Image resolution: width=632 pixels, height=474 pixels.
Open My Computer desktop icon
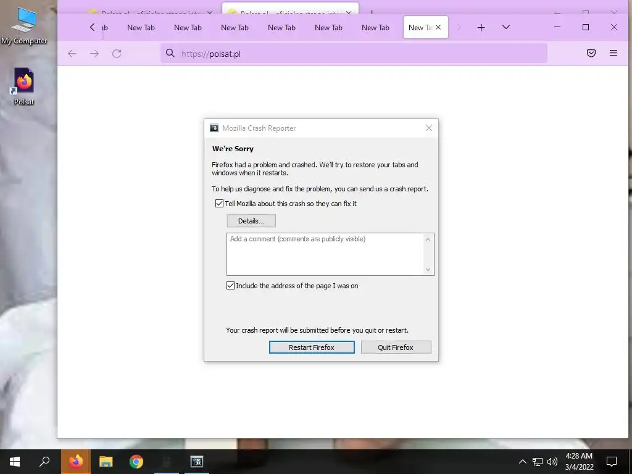coord(24,25)
